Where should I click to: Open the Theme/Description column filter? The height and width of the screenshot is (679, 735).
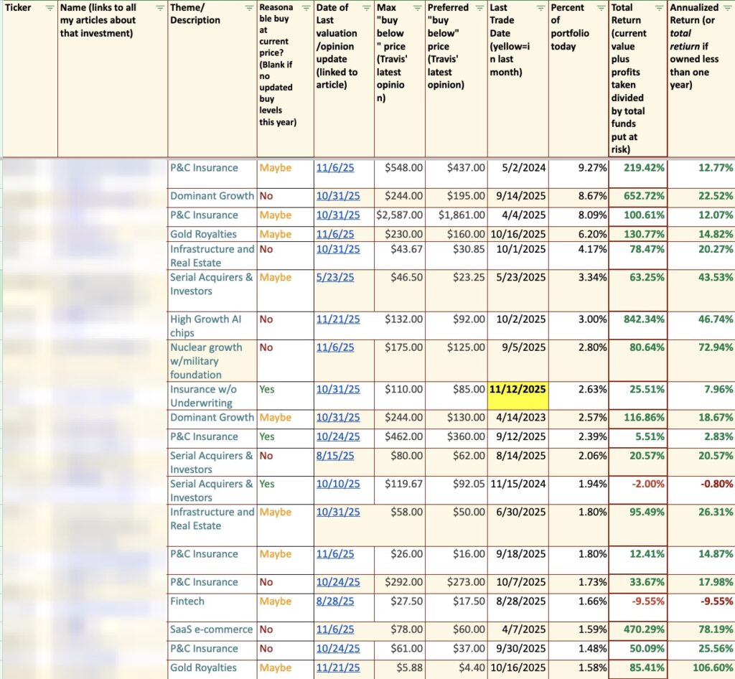click(x=248, y=8)
